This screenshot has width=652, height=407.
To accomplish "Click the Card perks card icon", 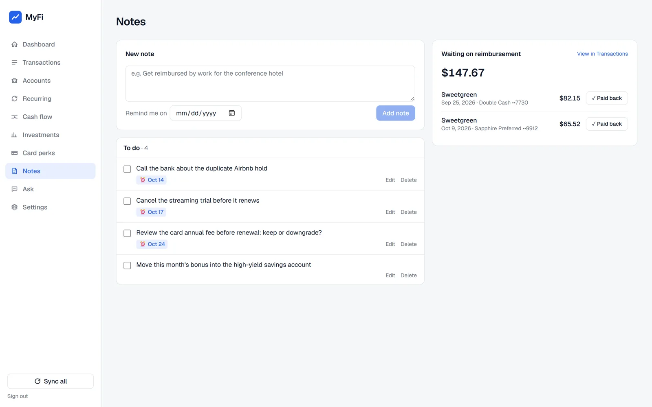I will [x=15, y=153].
